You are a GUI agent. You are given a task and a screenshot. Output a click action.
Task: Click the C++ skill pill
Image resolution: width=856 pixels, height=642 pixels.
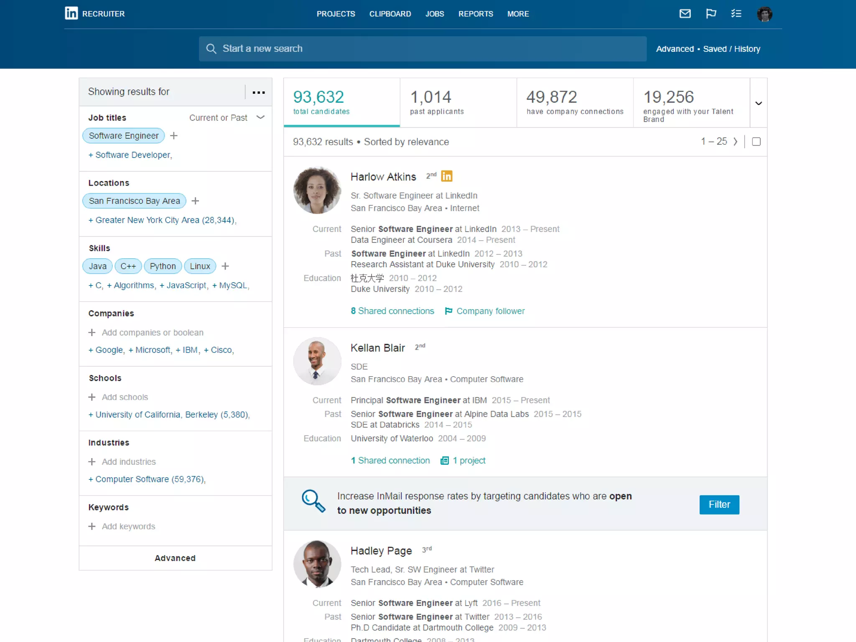(128, 266)
